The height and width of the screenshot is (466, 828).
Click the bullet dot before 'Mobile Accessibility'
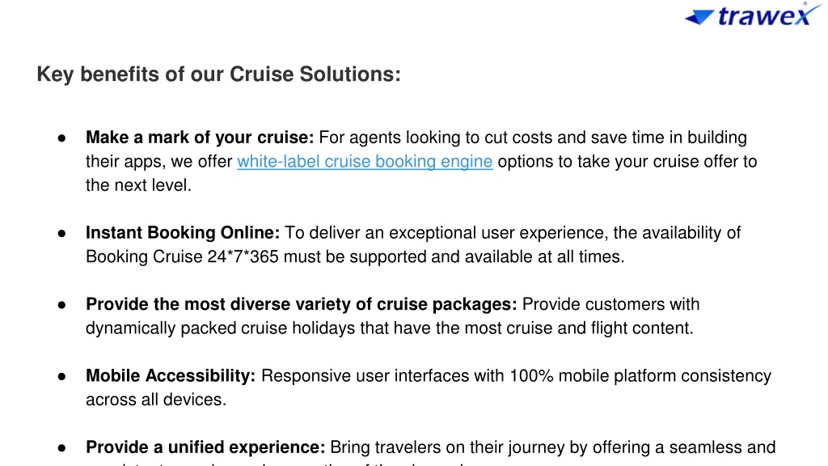[x=61, y=376]
